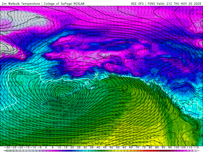Click the 65 value on the color scale

(x=131, y=147)
